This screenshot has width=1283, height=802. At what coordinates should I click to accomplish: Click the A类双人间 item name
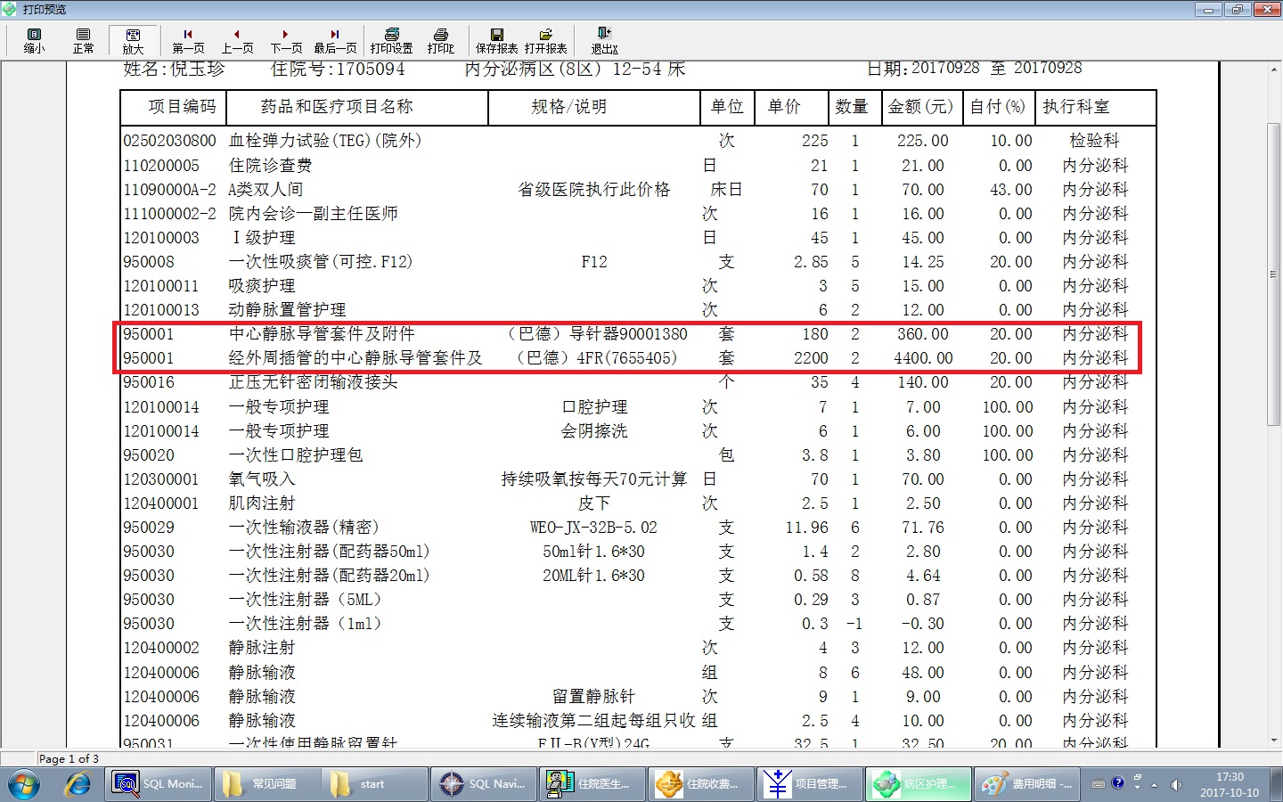(x=266, y=190)
